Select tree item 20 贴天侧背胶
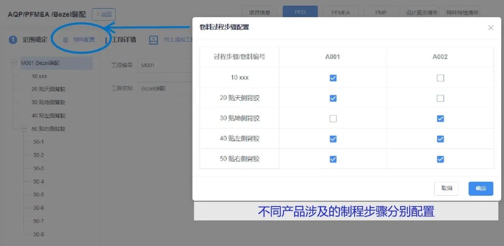504x246 pixels. point(49,89)
